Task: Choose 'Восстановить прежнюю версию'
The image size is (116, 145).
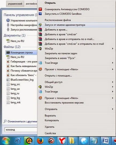Action: click(x=76, y=103)
